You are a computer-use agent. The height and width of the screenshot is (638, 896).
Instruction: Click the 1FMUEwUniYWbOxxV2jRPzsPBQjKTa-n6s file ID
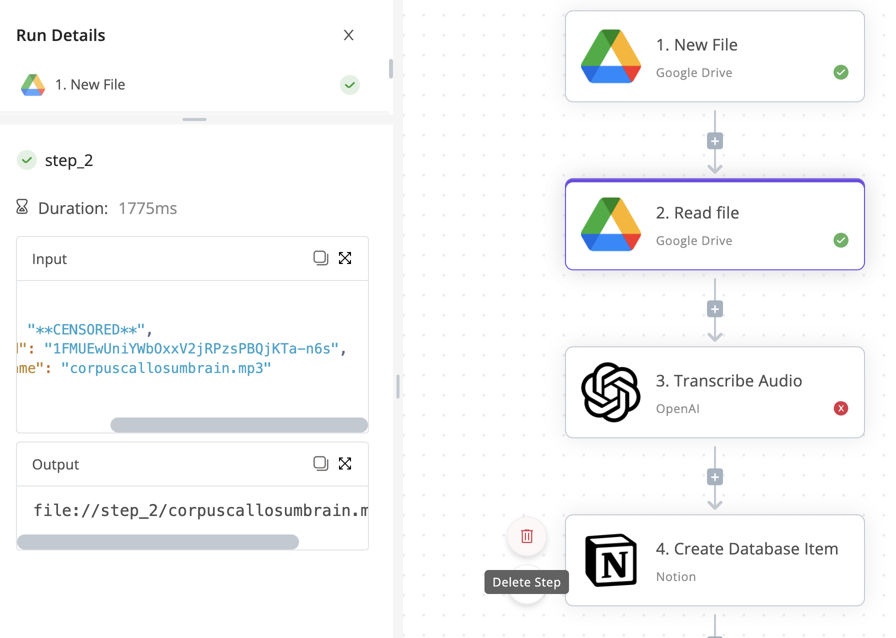point(191,349)
